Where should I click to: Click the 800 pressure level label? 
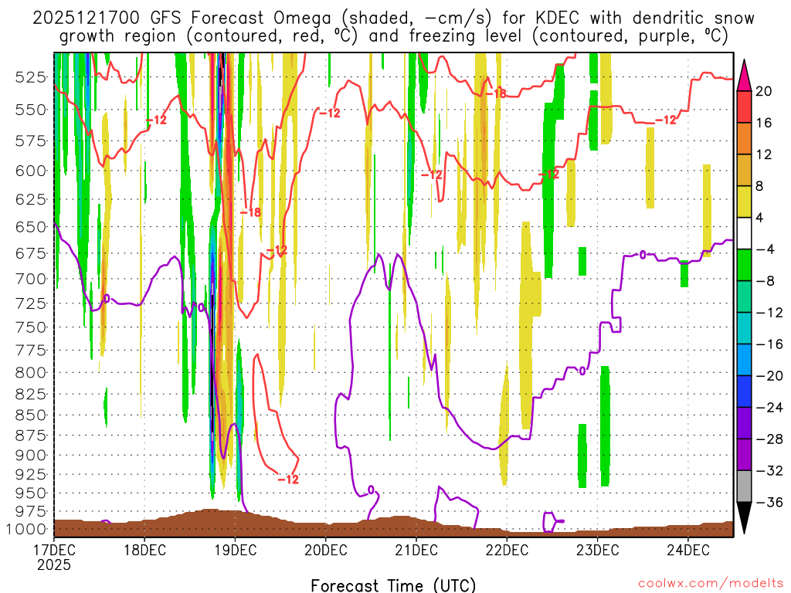[30, 373]
